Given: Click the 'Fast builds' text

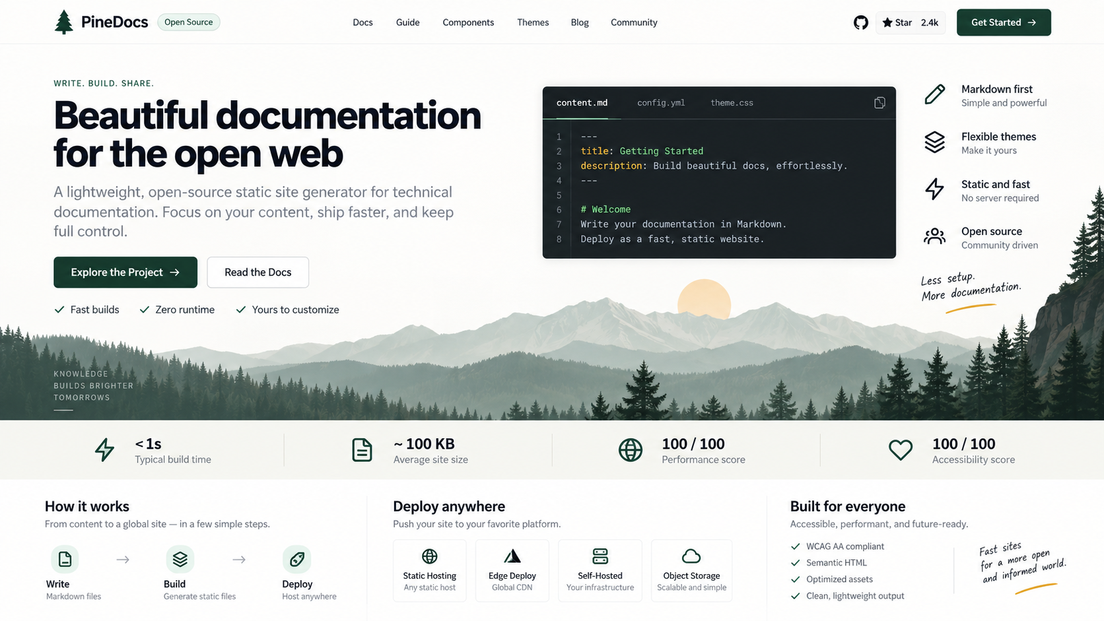Looking at the screenshot, I should [95, 310].
